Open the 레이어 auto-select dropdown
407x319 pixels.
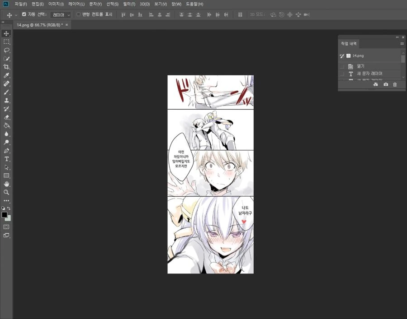point(61,15)
